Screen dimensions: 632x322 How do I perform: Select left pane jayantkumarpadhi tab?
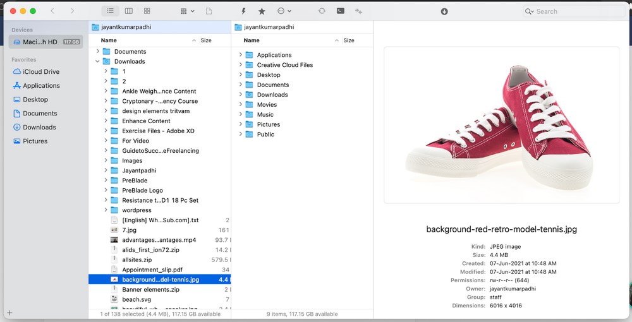click(x=160, y=27)
